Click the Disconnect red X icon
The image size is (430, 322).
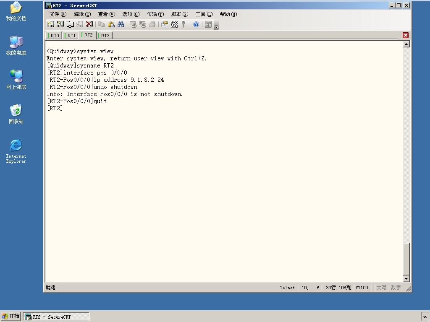coord(89,24)
